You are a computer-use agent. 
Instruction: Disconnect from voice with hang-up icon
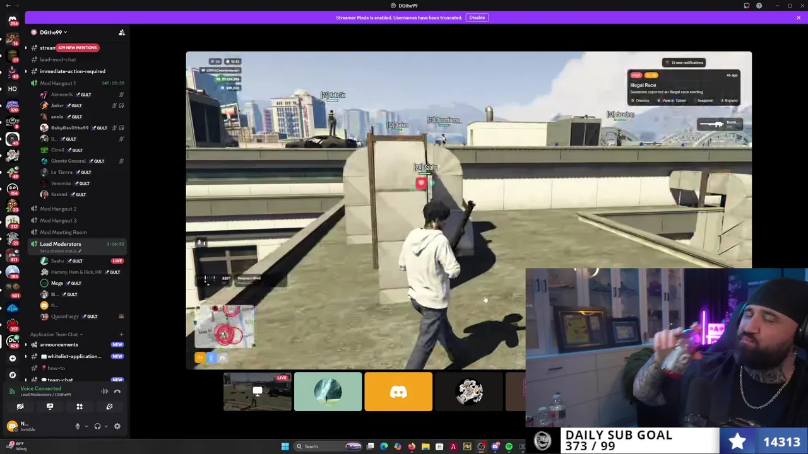click(x=117, y=392)
